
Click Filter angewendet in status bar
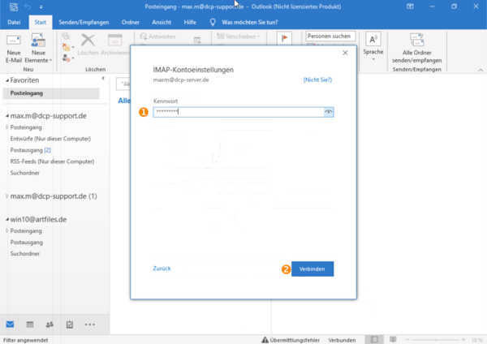pyautogui.click(x=26, y=340)
